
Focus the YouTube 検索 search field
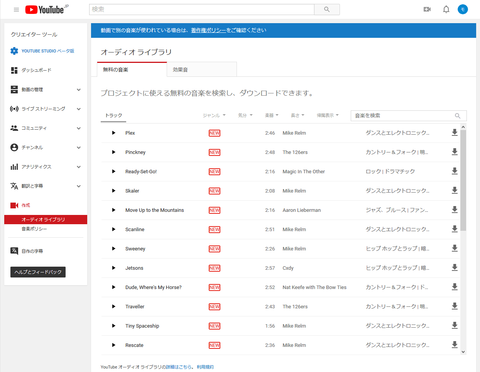pyautogui.click(x=202, y=9)
